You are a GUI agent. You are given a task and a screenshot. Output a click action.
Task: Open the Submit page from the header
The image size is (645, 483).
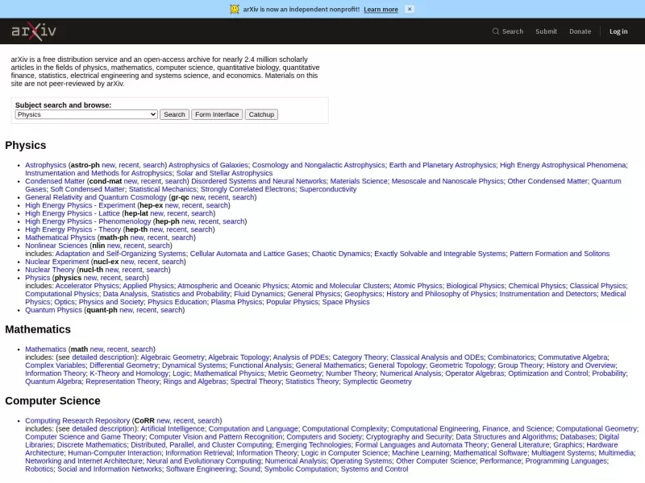tap(546, 31)
